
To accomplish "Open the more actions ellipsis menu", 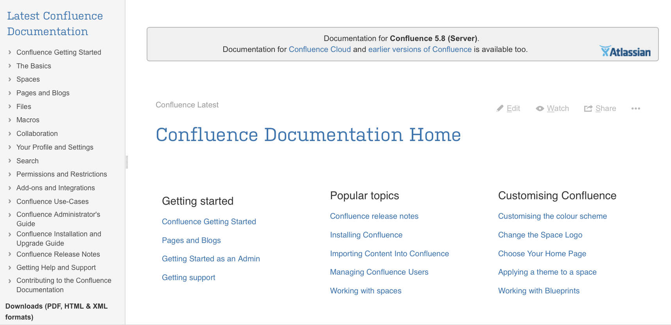I will (x=636, y=109).
